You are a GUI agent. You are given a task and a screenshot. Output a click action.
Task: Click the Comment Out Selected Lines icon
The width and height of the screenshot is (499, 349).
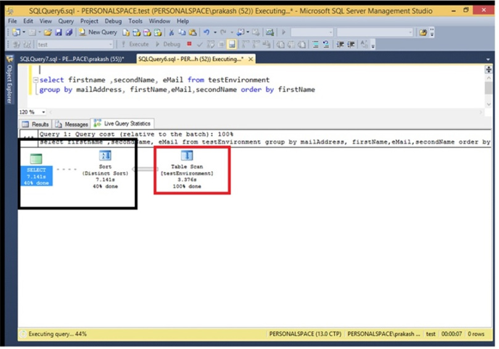(315, 44)
